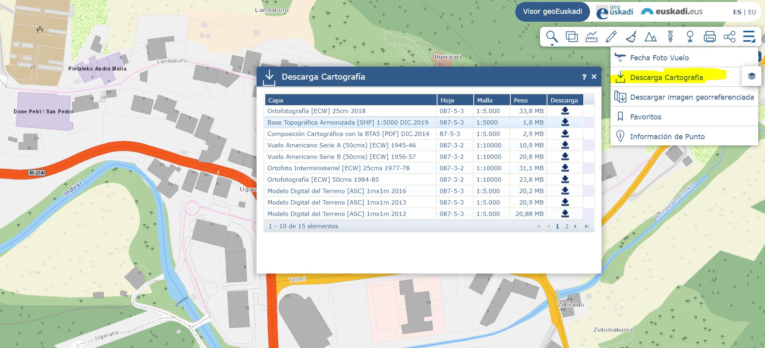The image size is (765, 348).
Task: Click the printer icon to print map
Action: (709, 37)
